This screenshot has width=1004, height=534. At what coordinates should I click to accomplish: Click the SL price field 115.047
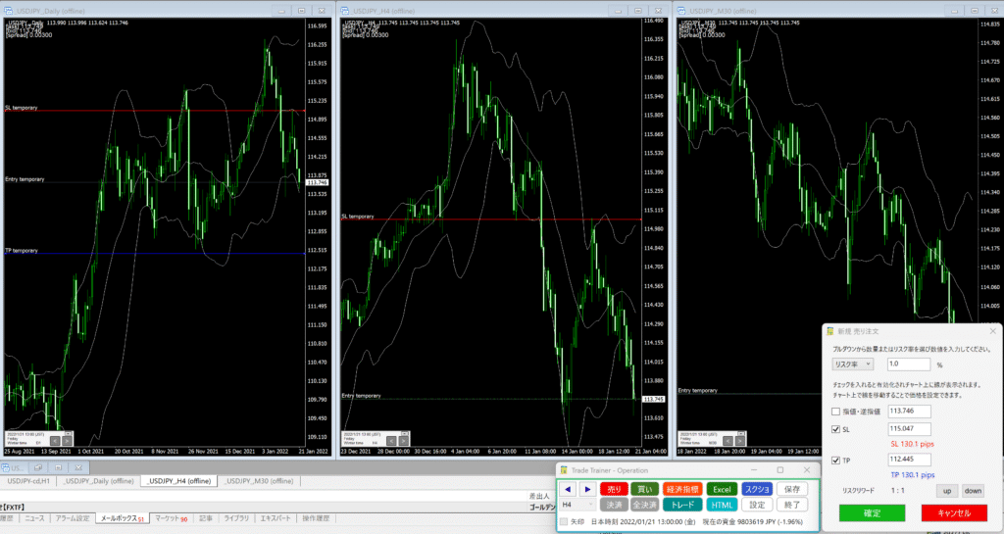(x=909, y=429)
